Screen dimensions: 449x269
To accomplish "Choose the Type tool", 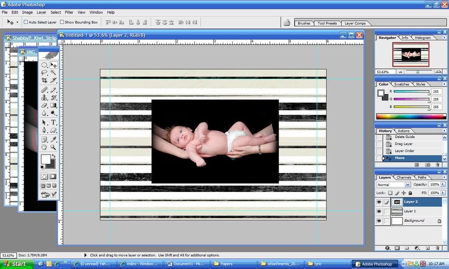I will [53, 122].
